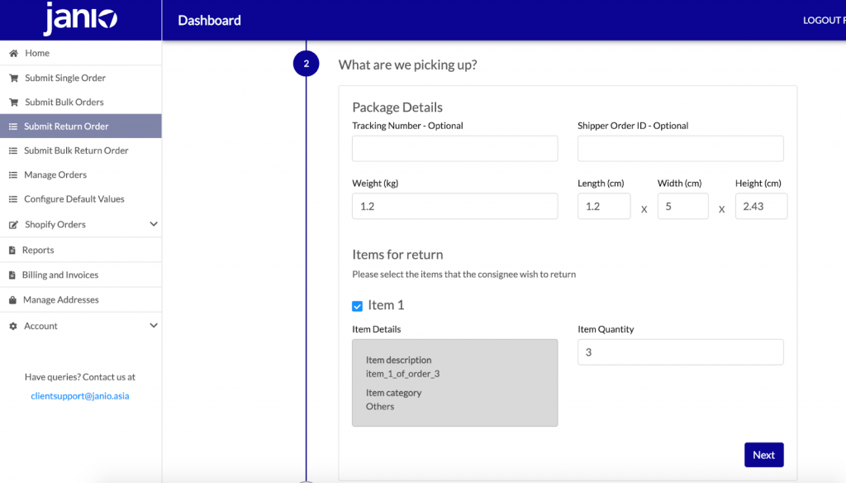This screenshot has height=483, width=846.
Task: Click the 'Items for return' heading
Action: coord(397,255)
